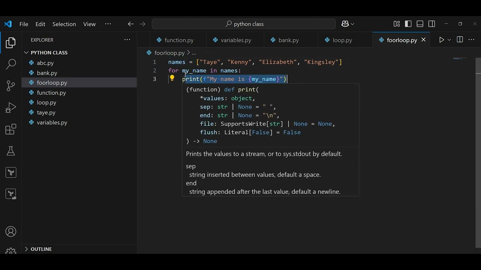This screenshot has width=481, height=270.
Task: Split the editor to the right
Action: (x=460, y=40)
